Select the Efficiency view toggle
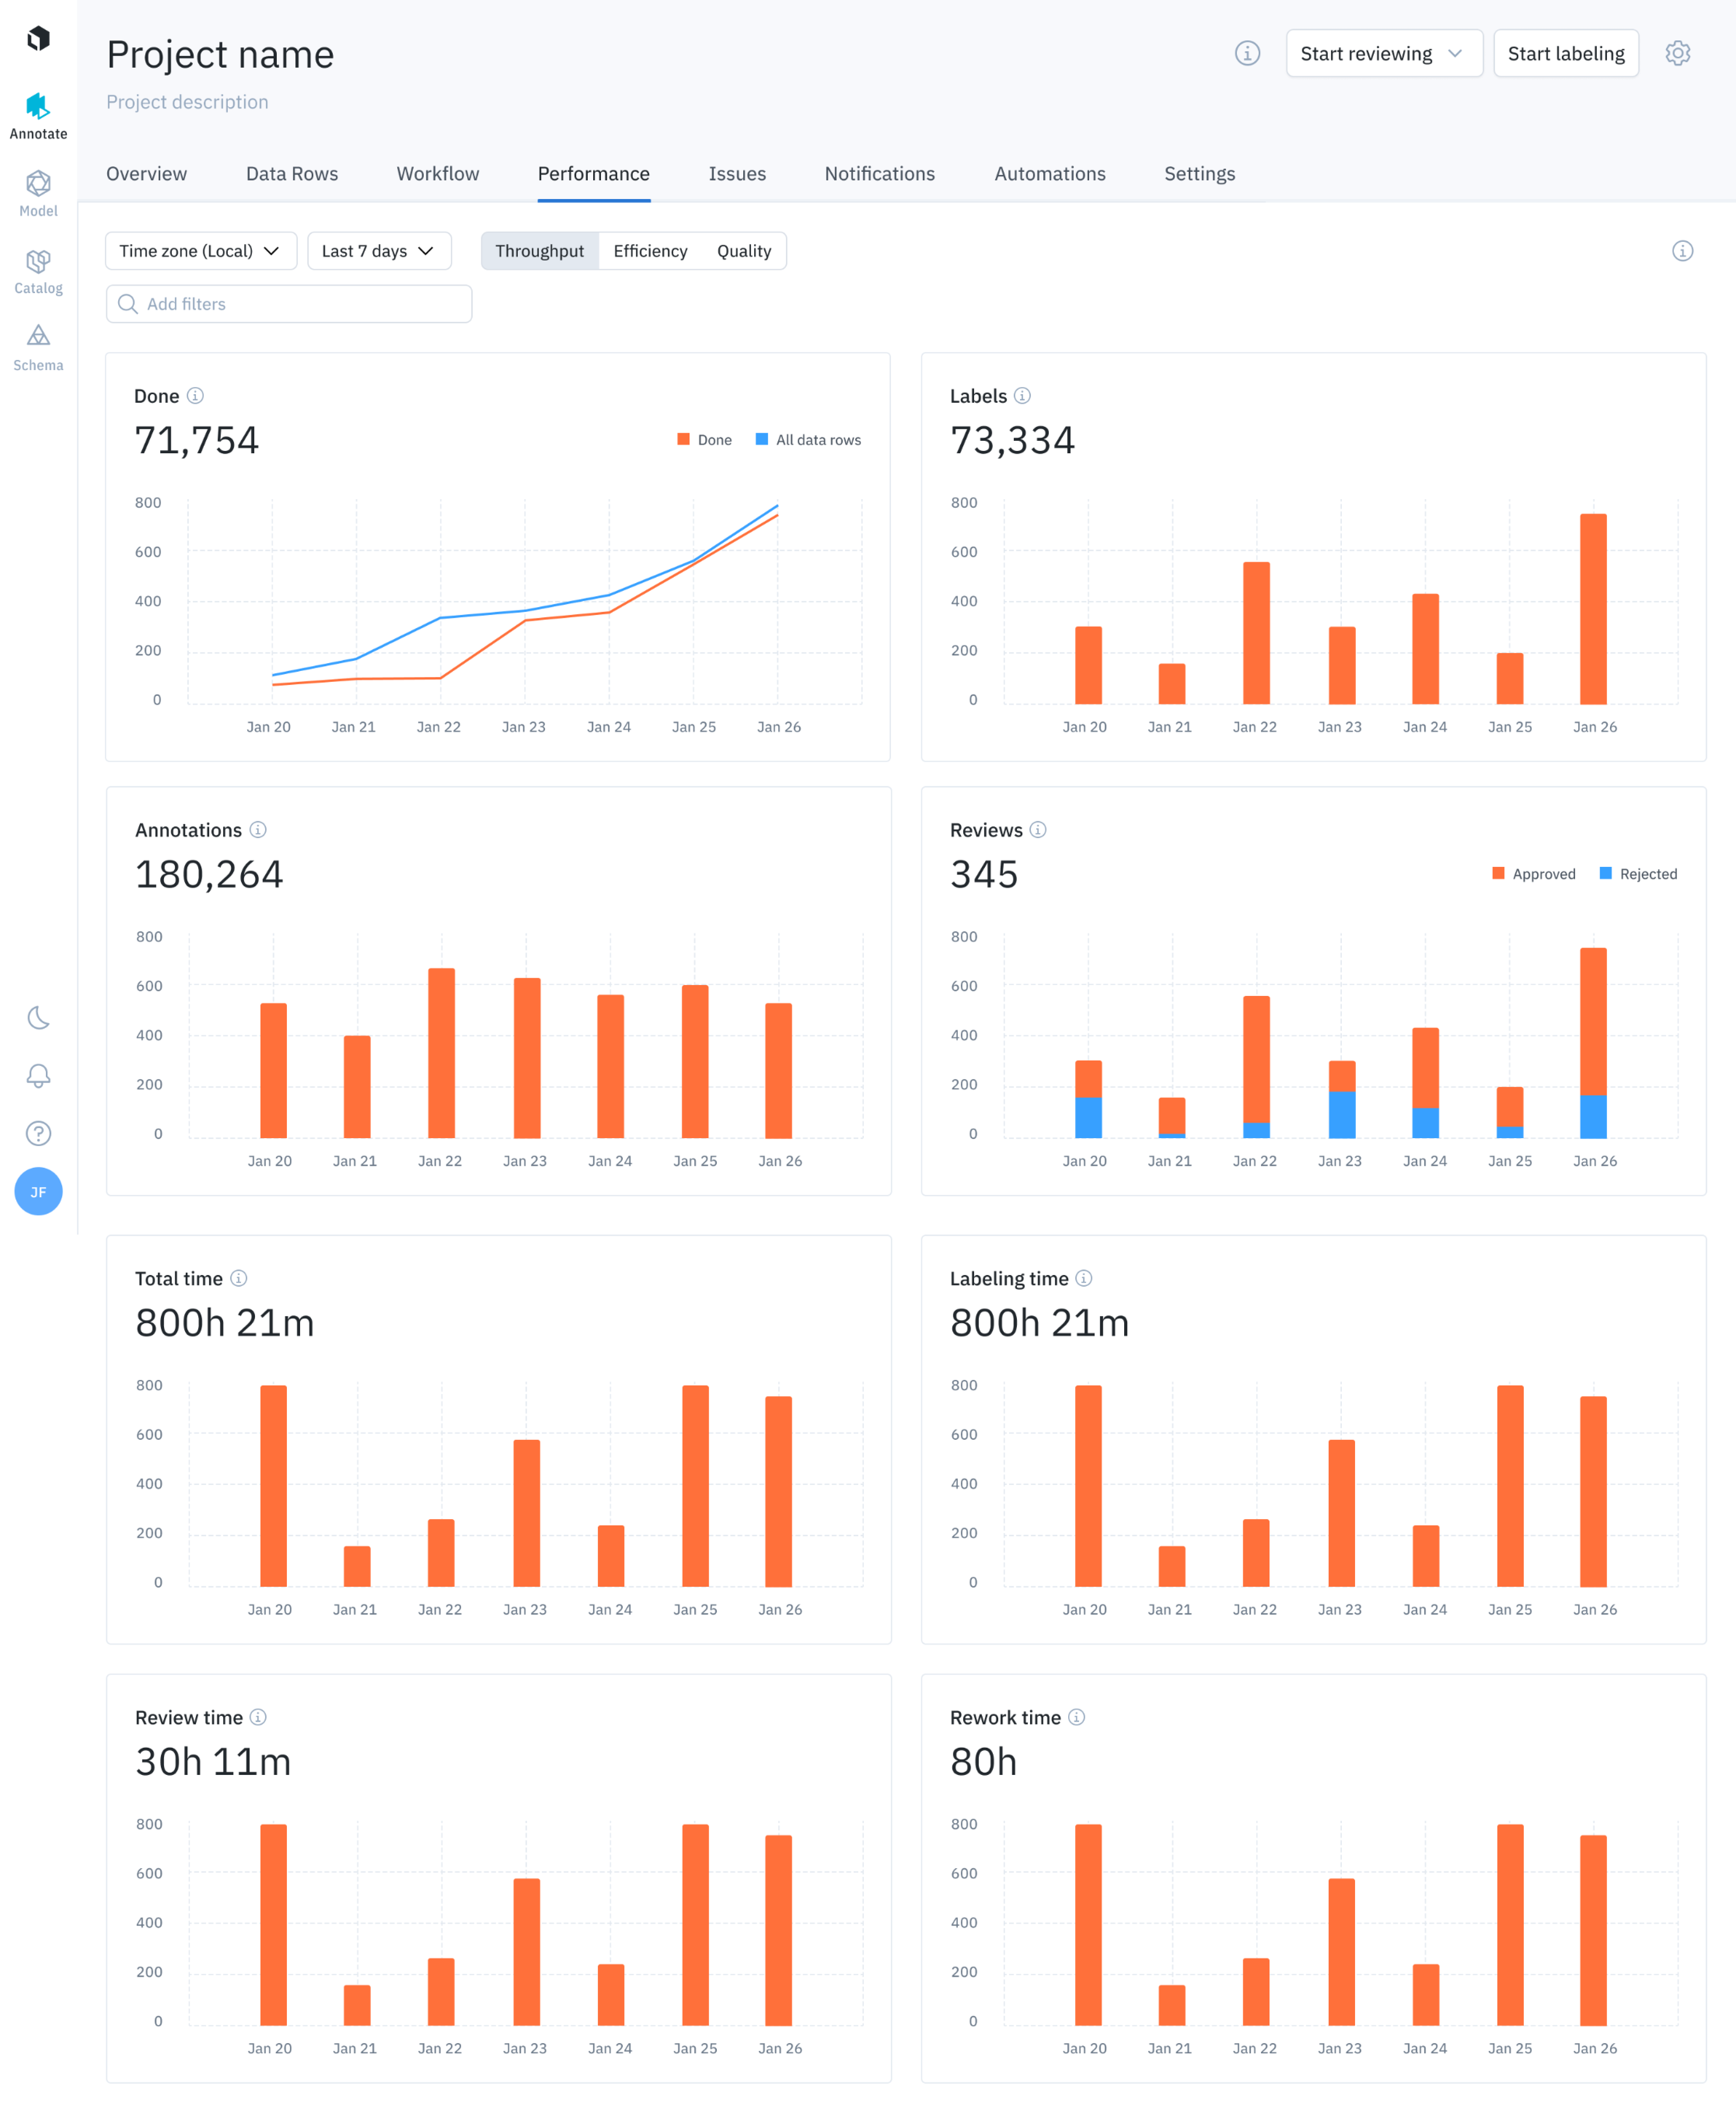 [x=650, y=251]
